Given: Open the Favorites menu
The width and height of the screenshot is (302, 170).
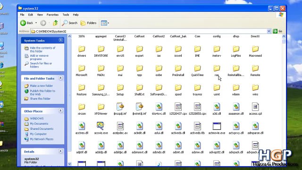Looking at the screenshot, I should (52, 15).
